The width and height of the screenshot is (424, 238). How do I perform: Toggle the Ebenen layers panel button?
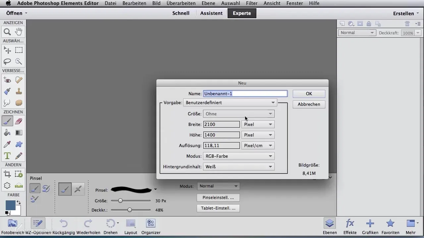pos(330,226)
